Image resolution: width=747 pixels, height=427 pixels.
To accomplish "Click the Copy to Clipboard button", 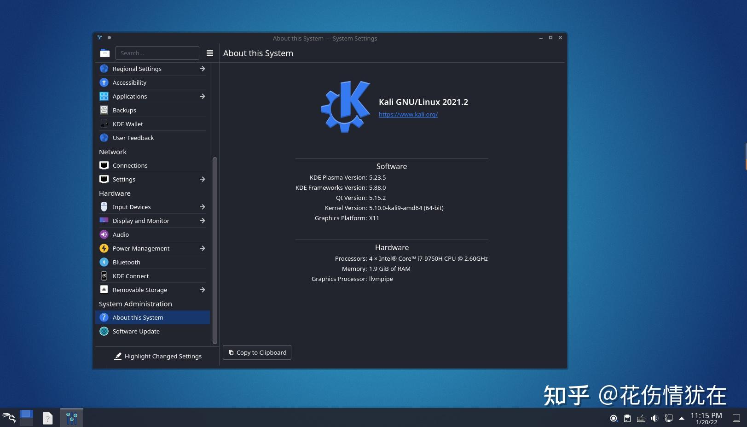I will (256, 352).
